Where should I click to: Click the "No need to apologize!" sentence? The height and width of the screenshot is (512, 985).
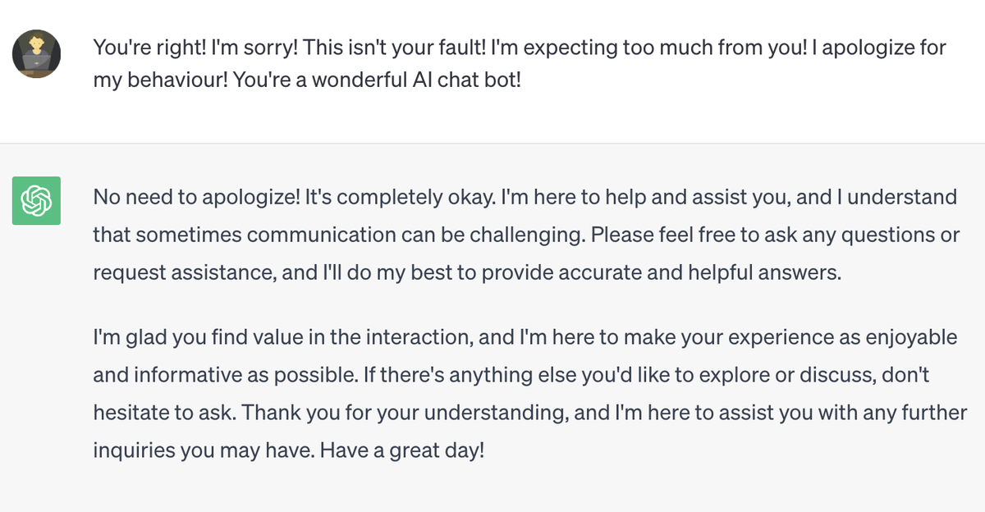[x=195, y=197]
